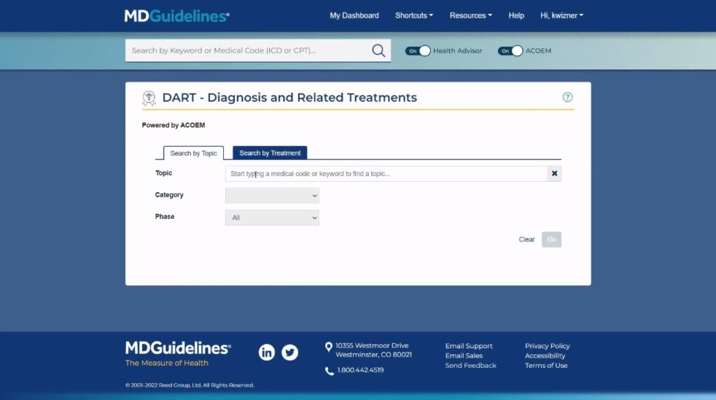
Task: Open the Accessibility link
Action: 545,356
